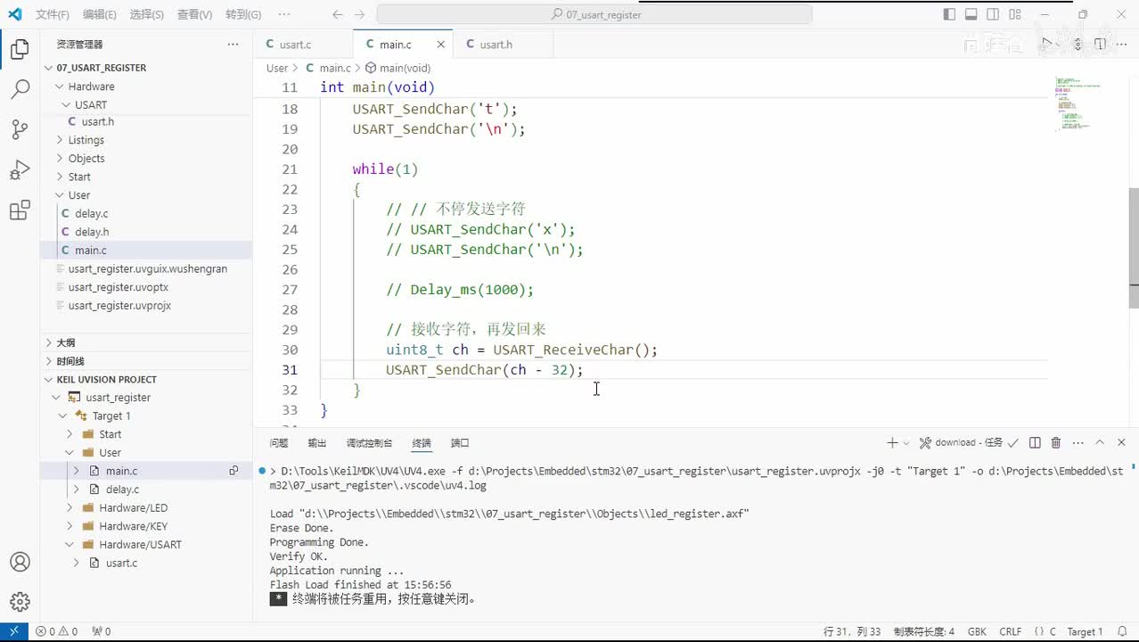Screen dimensions: 1139x642
Task: Expand the Start folder in Explorer
Action: point(146,177)
